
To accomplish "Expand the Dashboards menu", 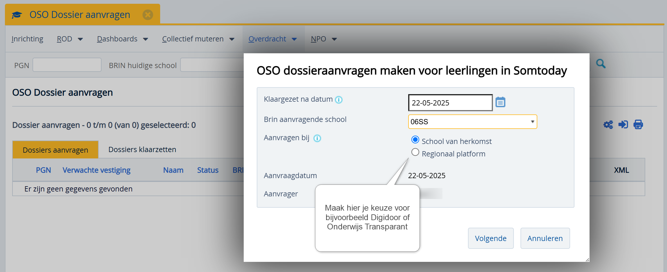I will tap(123, 39).
